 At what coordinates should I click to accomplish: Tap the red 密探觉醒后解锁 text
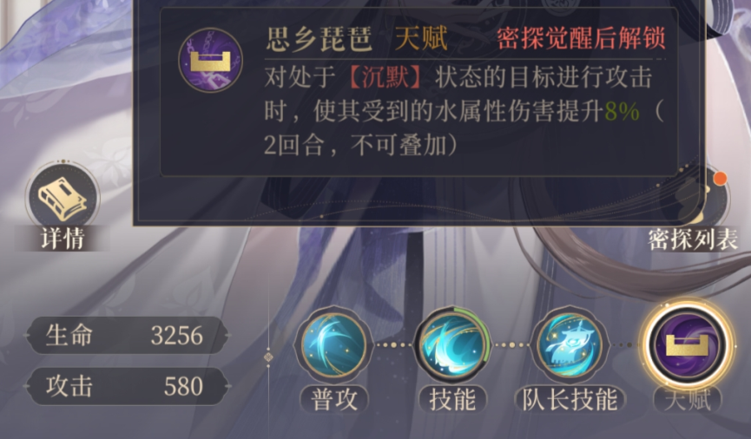click(x=581, y=39)
